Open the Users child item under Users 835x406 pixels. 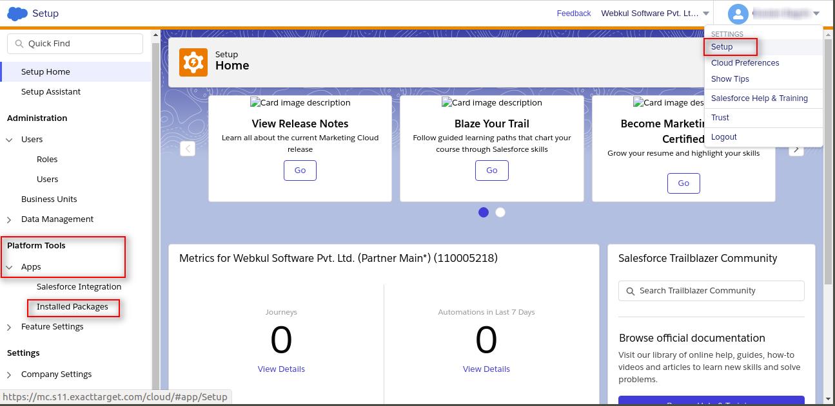[x=47, y=180]
